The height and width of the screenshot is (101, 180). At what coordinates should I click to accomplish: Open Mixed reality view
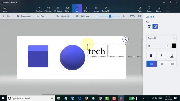[x=63, y=16]
